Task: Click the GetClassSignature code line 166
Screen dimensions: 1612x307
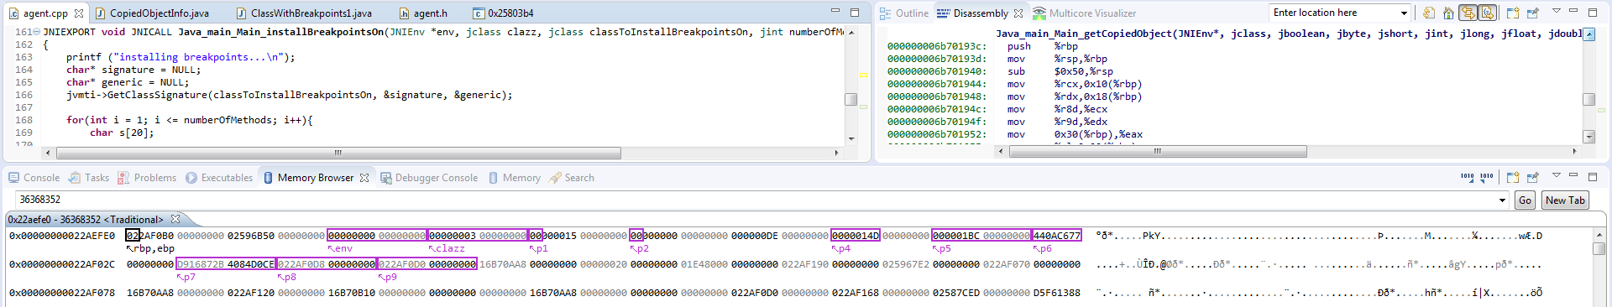Action: (x=290, y=95)
